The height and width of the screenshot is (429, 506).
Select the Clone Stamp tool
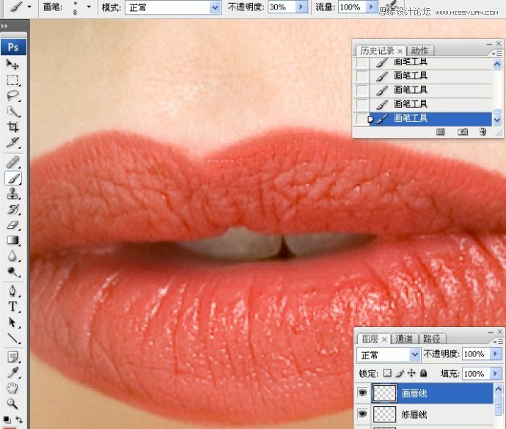point(12,194)
